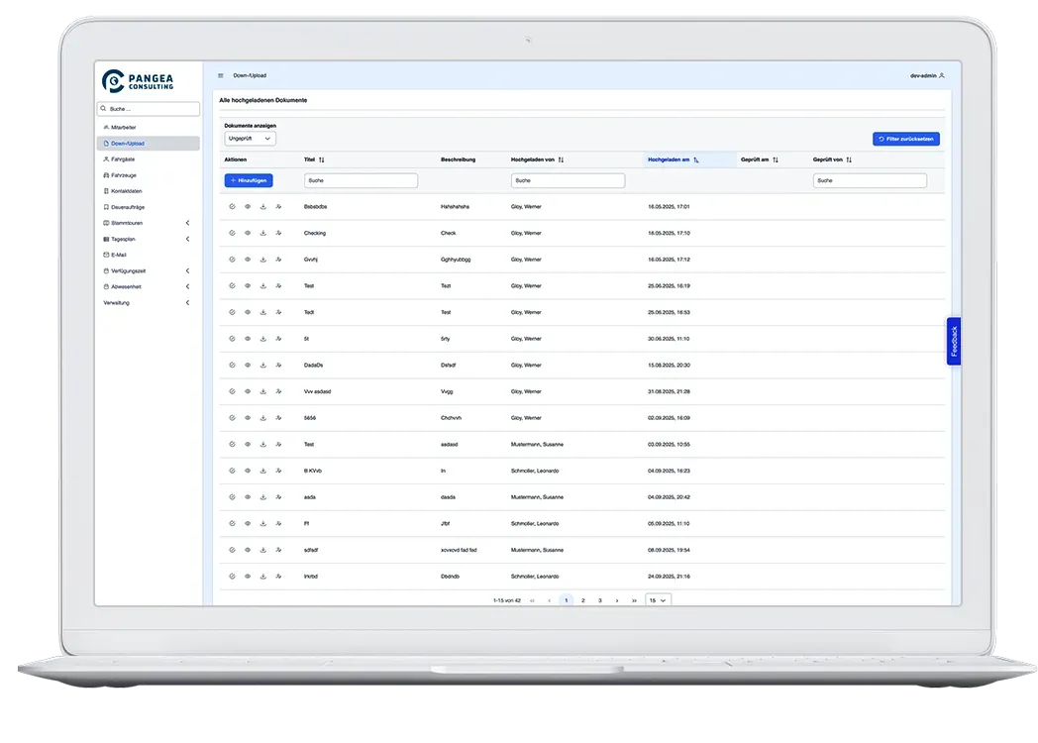This screenshot has width=1038, height=743.
Task: View the Vvv asdasd document via eye icon
Action: pyautogui.click(x=247, y=391)
